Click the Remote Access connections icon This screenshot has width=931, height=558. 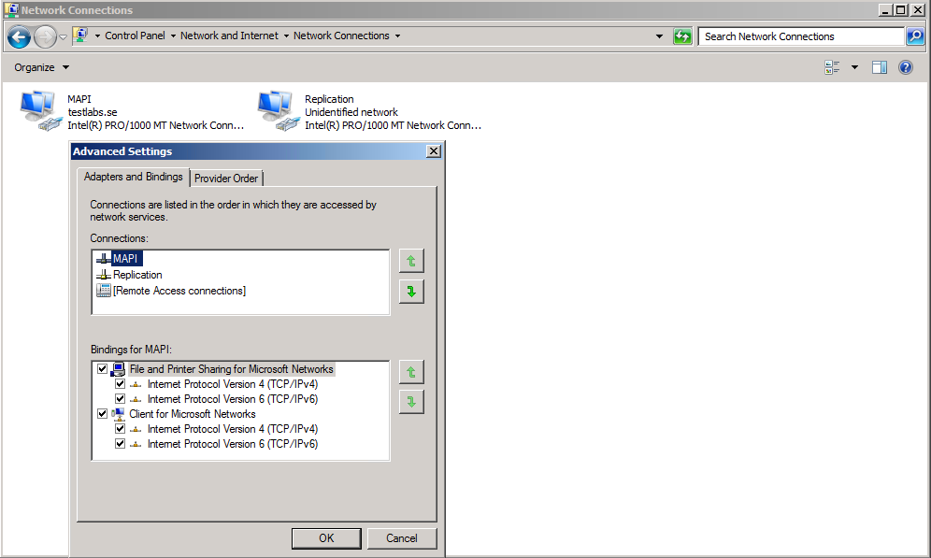pyautogui.click(x=104, y=291)
